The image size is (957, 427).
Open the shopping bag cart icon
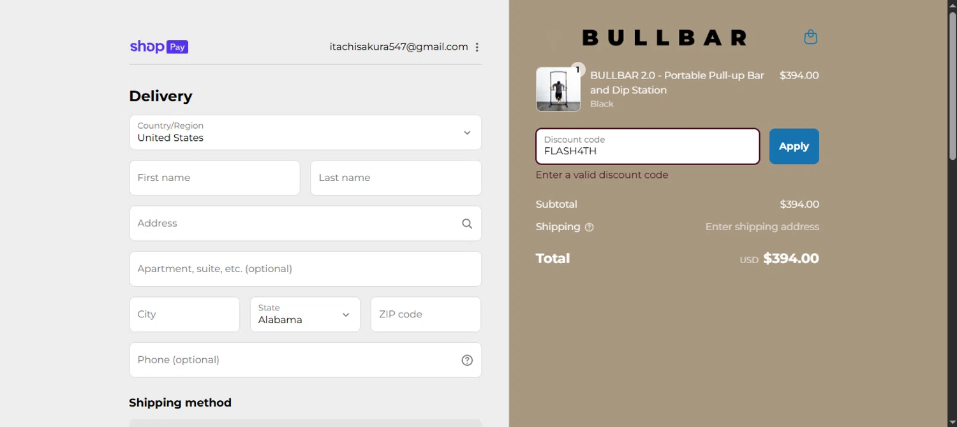click(810, 37)
